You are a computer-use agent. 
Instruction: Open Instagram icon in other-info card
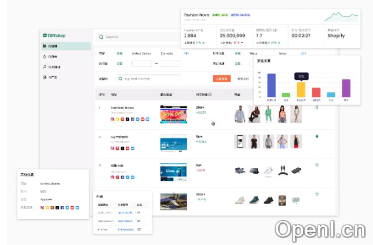point(42,208)
